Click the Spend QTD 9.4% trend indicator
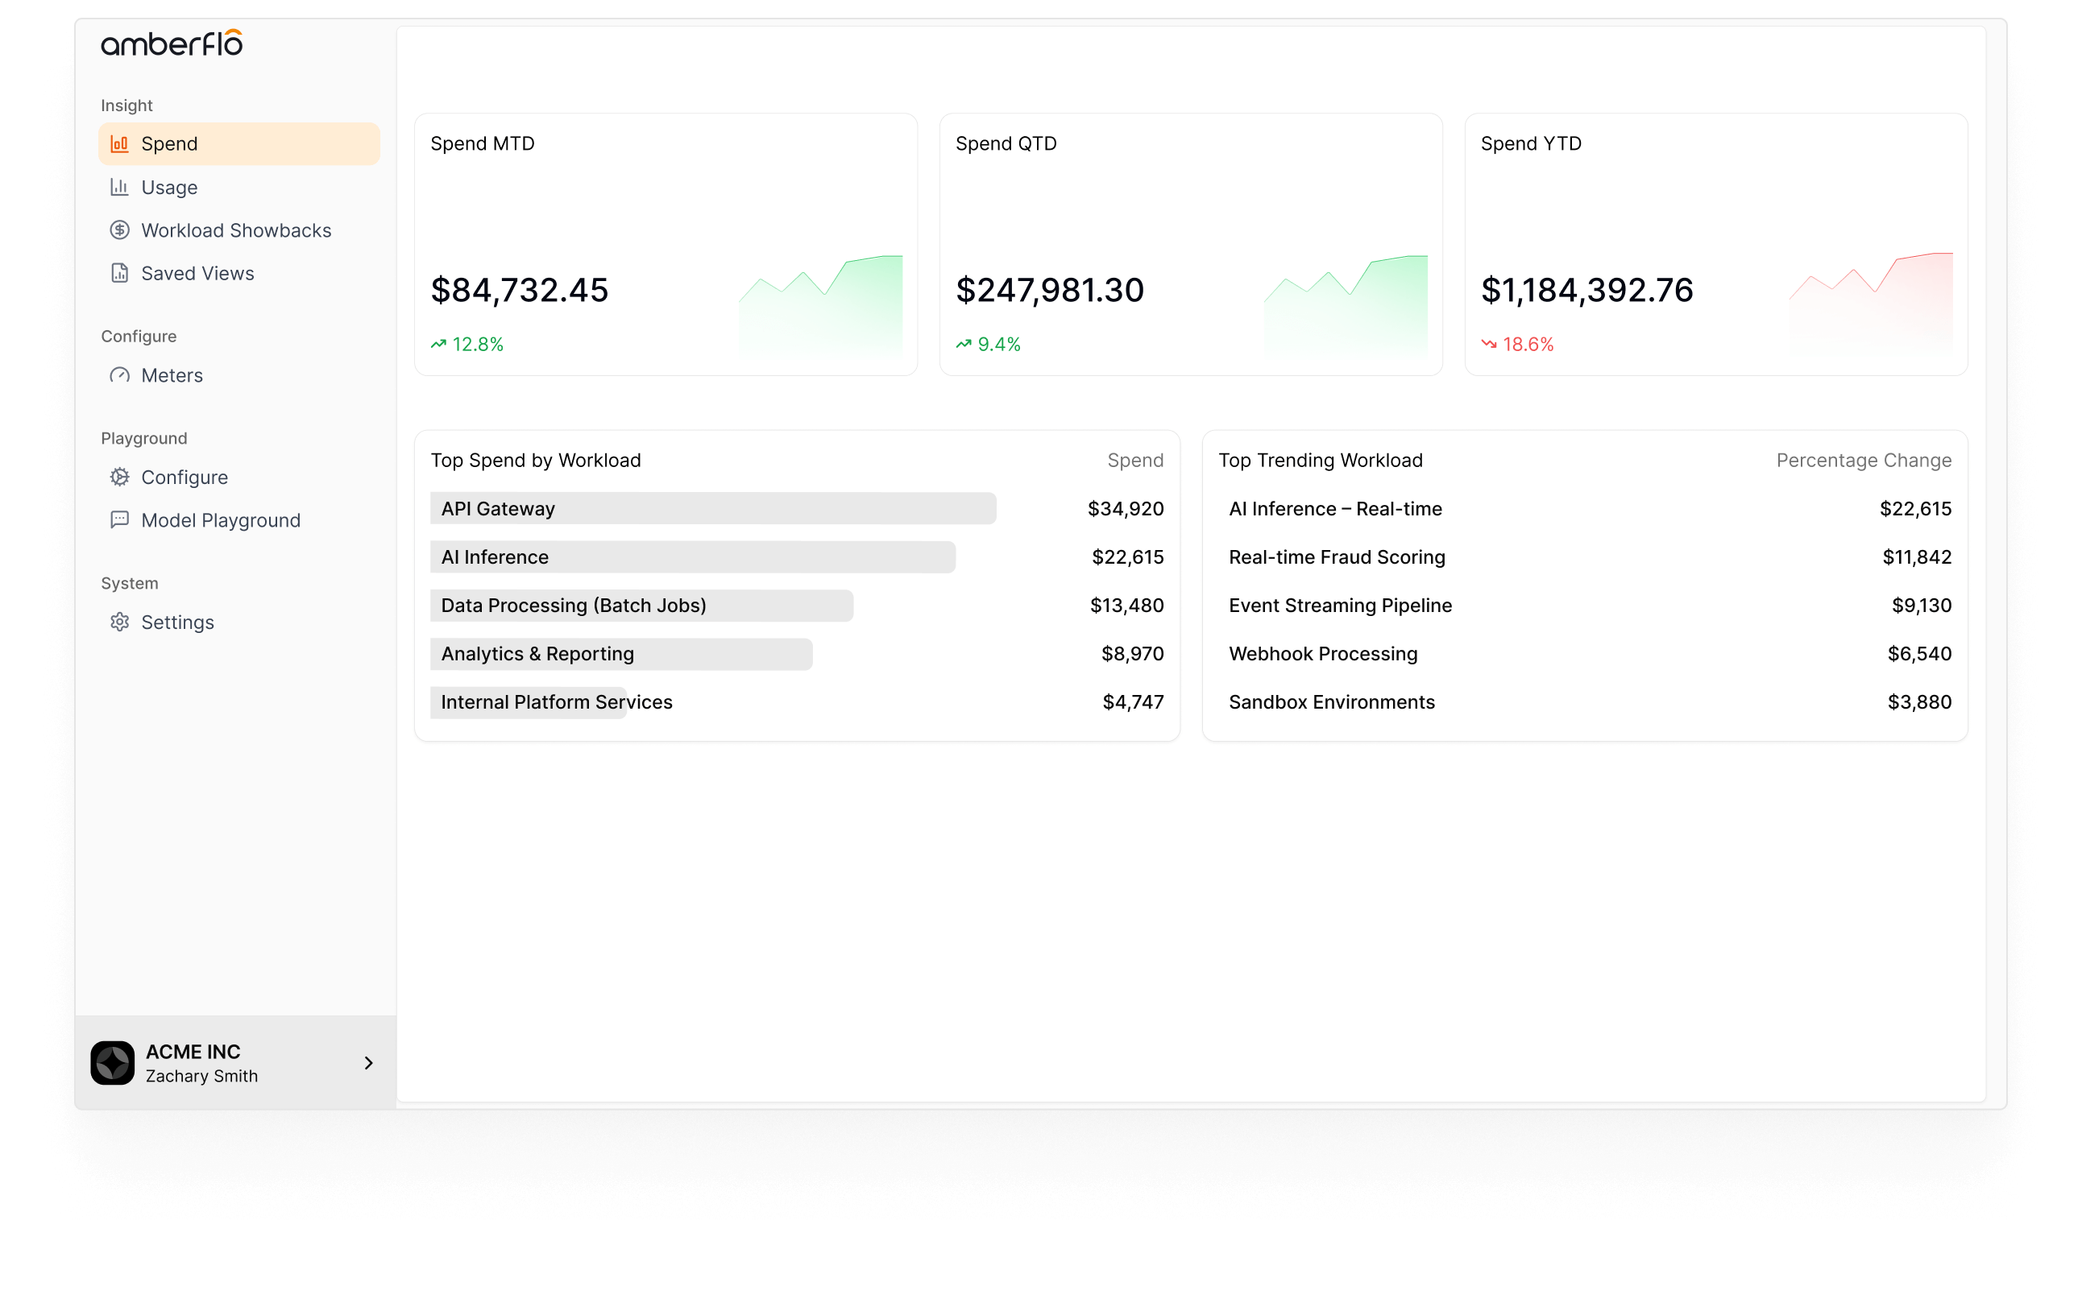The width and height of the screenshot is (2082, 1307). (989, 344)
